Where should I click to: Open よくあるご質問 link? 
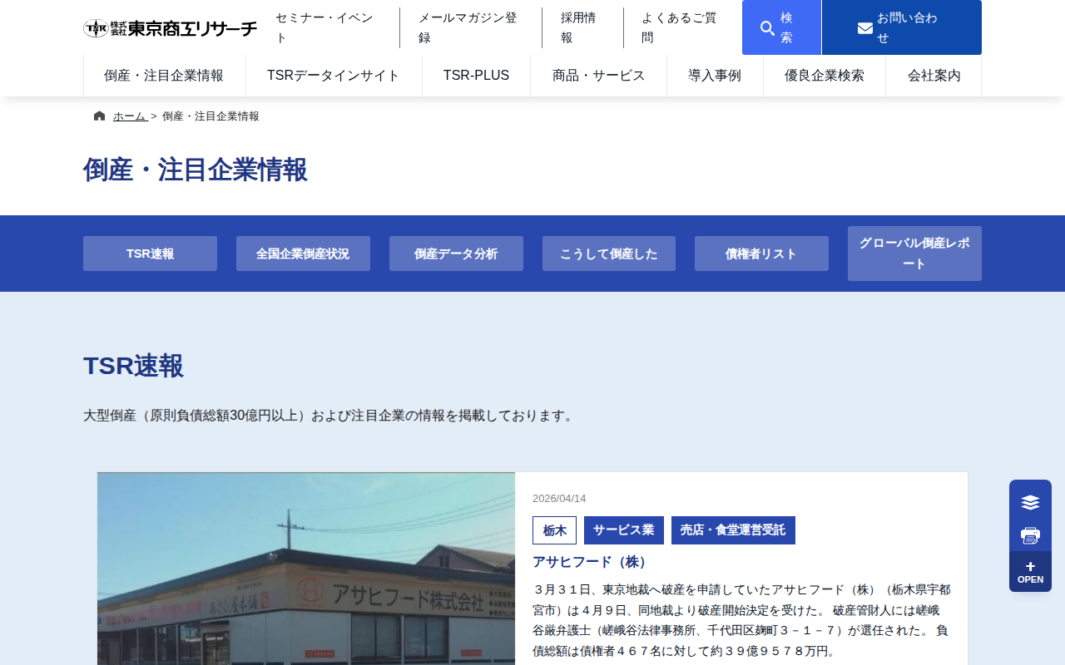(681, 28)
